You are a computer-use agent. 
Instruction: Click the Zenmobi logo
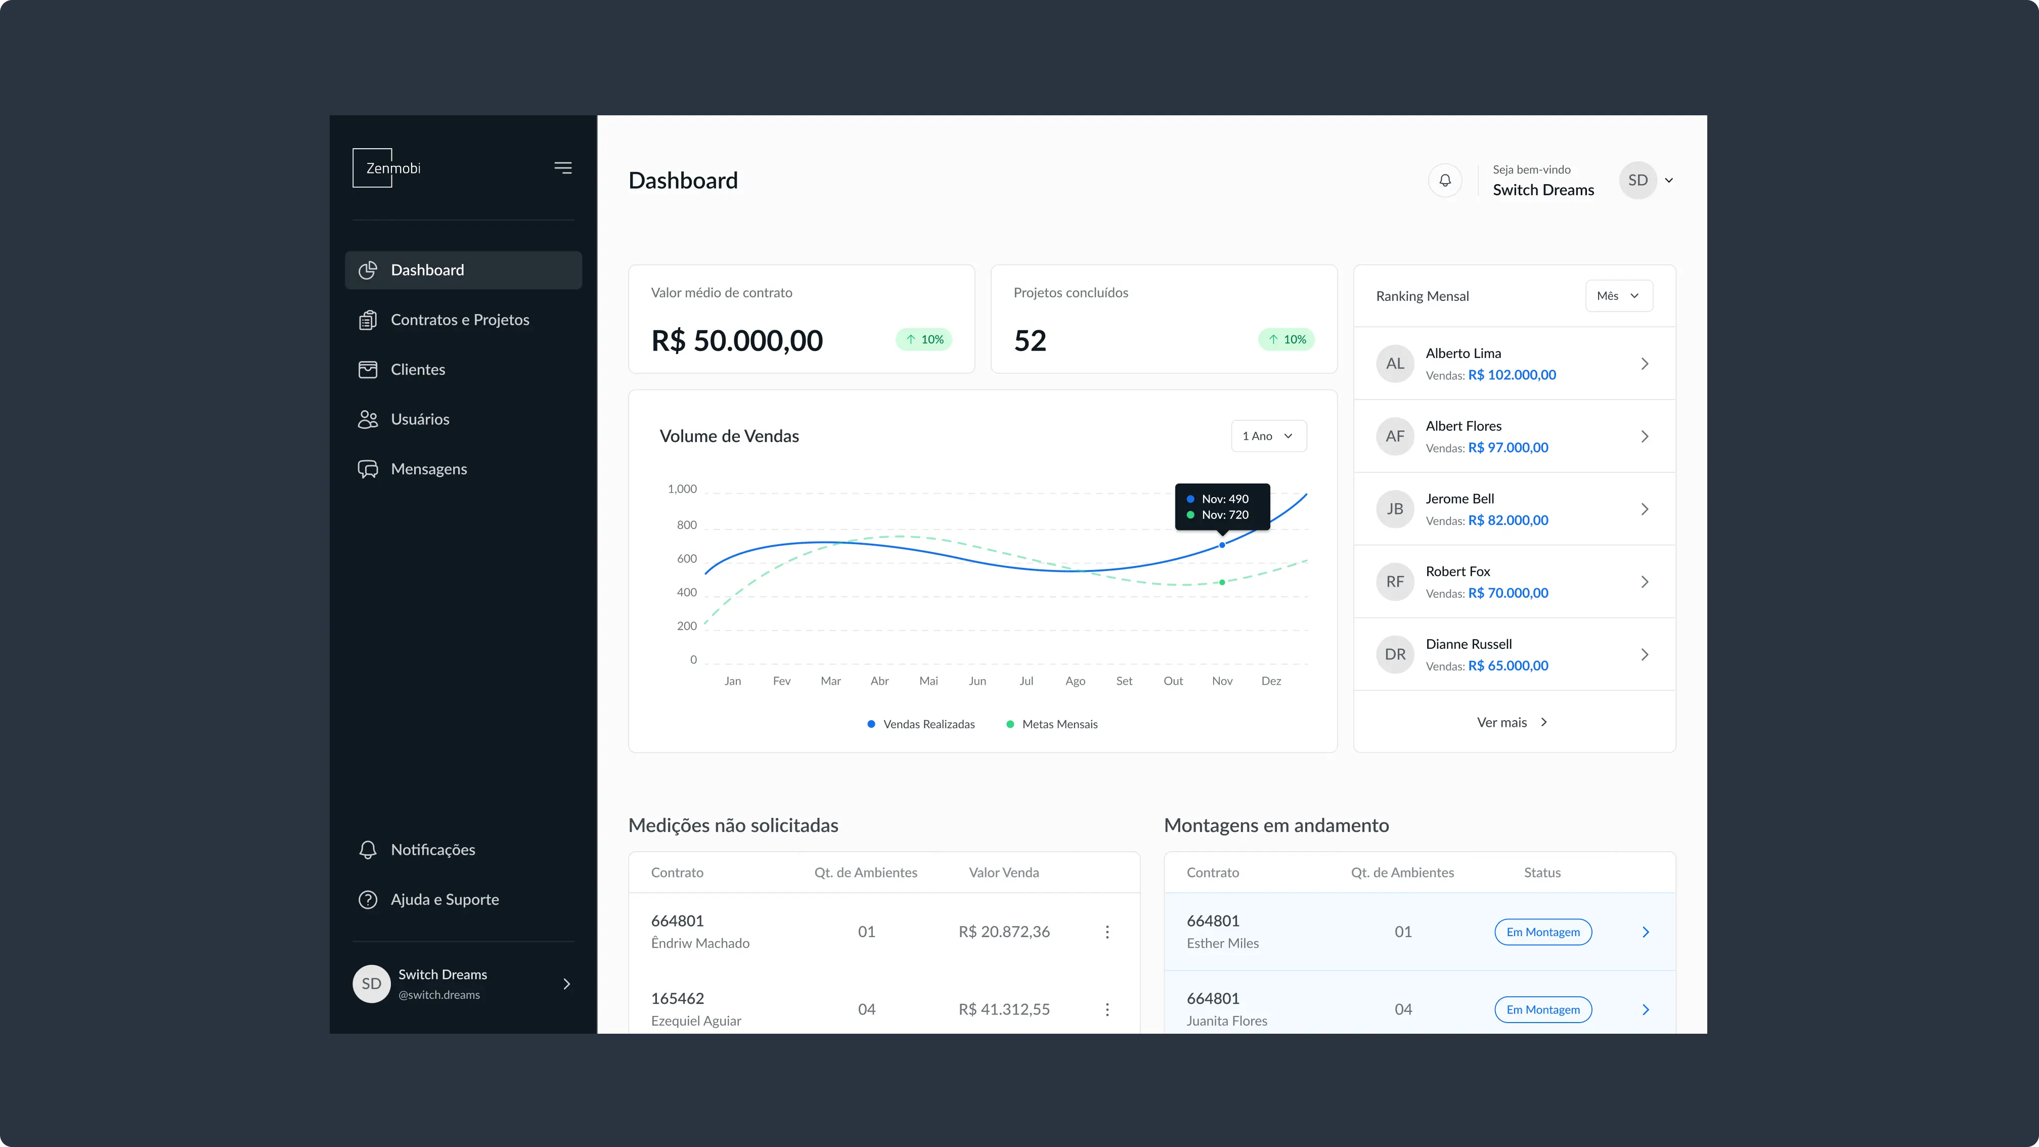coord(387,168)
